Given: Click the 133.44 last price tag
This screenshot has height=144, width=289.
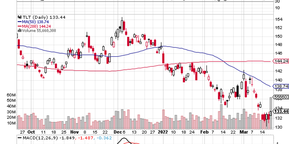Looking at the screenshot, I should pyautogui.click(x=281, y=111).
